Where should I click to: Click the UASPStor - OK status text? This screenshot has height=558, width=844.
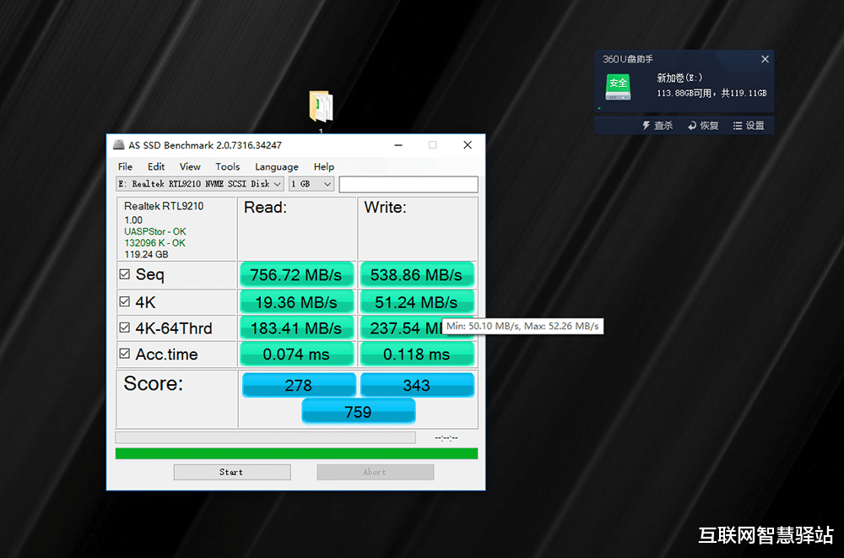tap(155, 231)
